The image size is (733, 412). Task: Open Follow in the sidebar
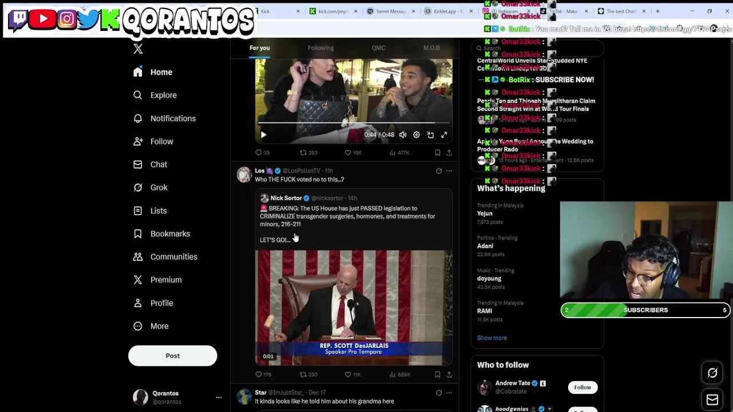pos(153,141)
